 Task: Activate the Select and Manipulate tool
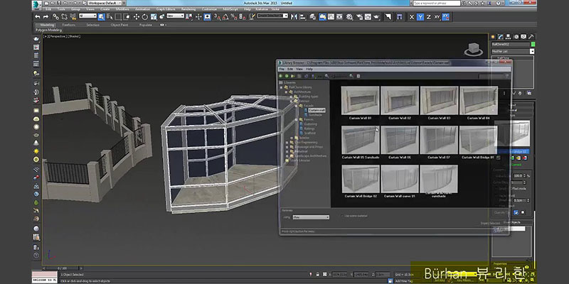click(x=199, y=16)
